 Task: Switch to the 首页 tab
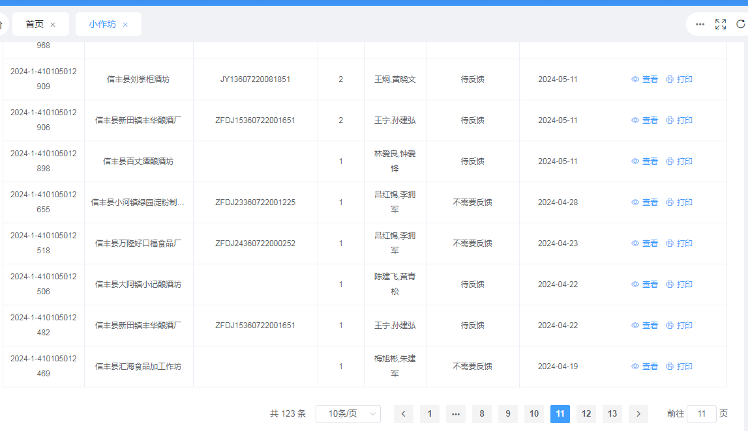click(x=35, y=24)
